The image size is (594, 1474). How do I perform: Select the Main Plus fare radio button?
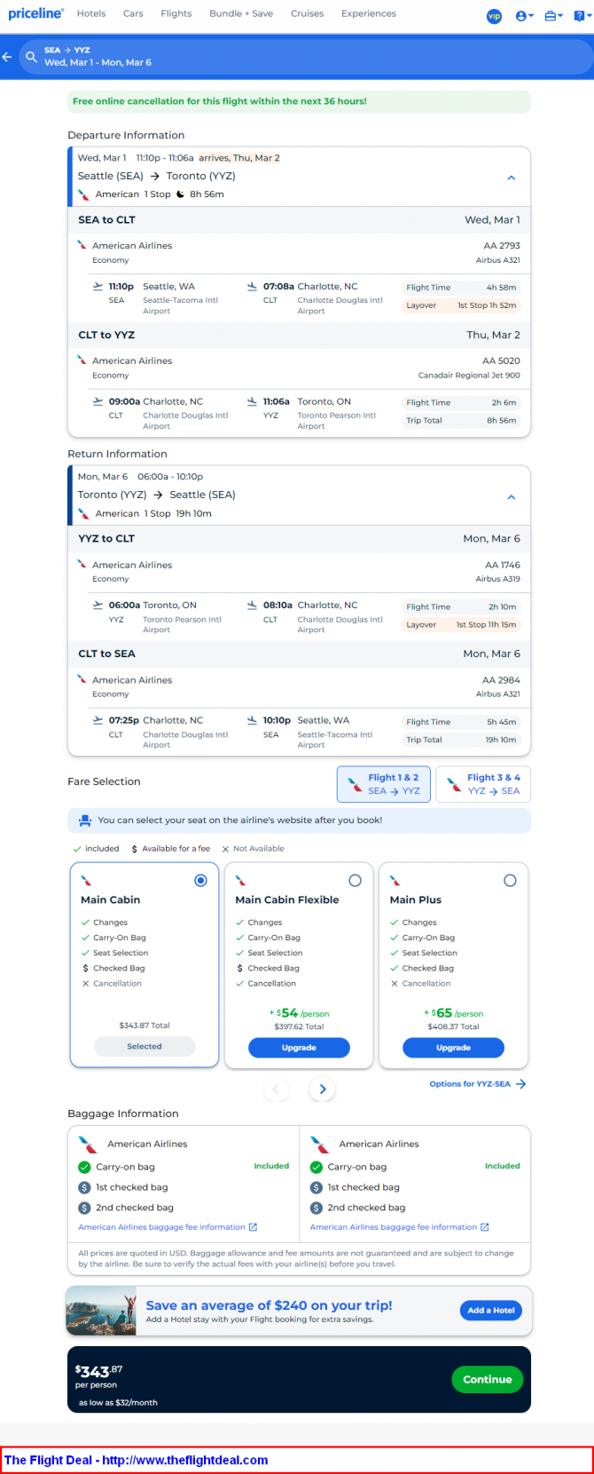coord(510,880)
